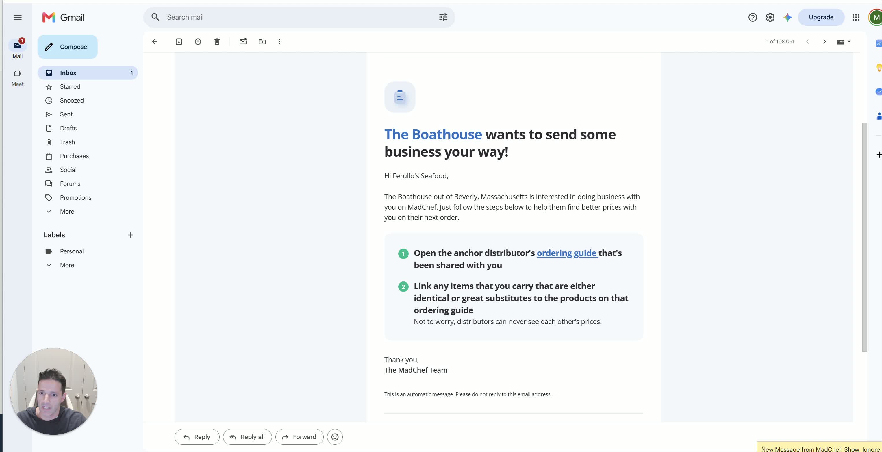
Task: Click the search magnifier icon
Action: pos(155,17)
